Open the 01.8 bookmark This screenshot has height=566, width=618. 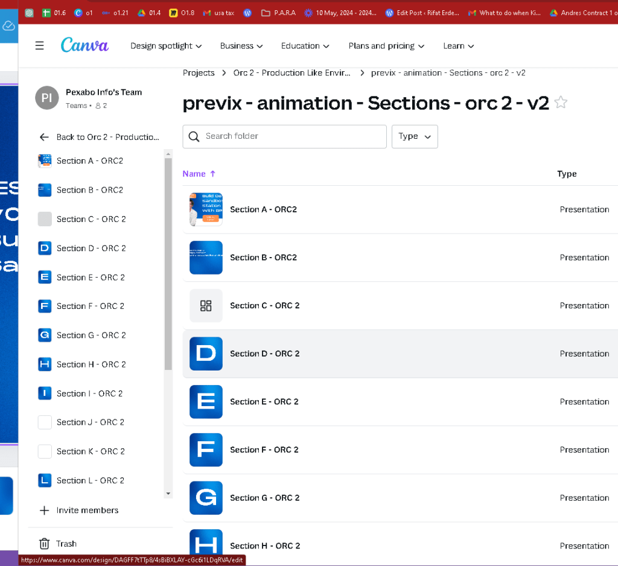pos(182,13)
